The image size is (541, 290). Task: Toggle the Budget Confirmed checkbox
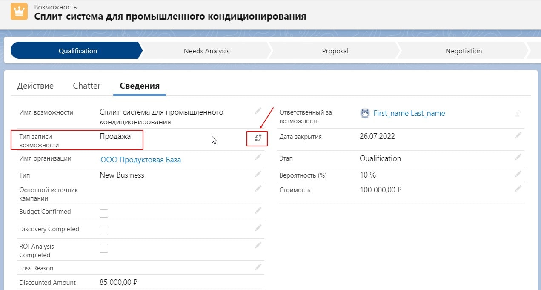104,213
